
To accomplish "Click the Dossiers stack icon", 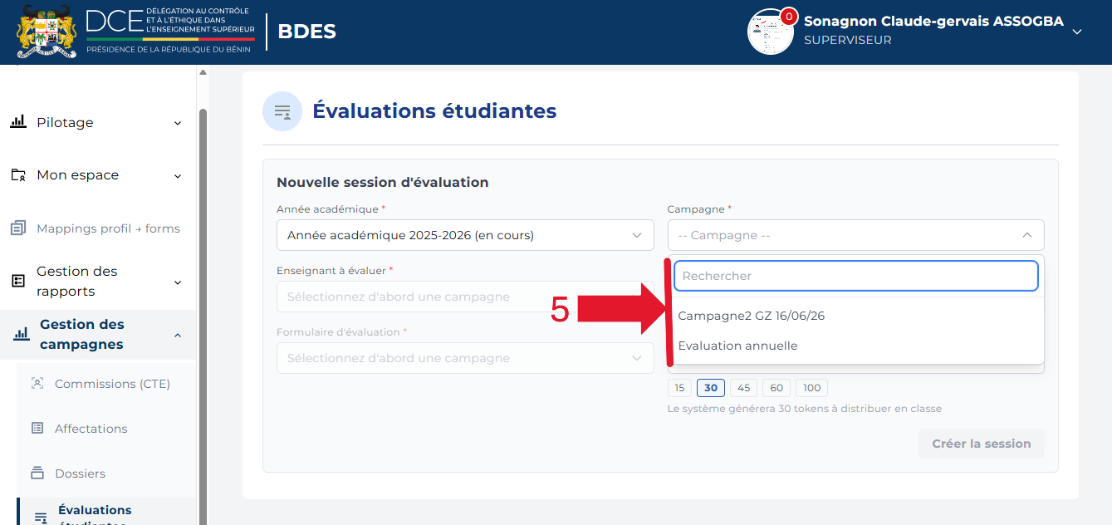I will pos(37,473).
